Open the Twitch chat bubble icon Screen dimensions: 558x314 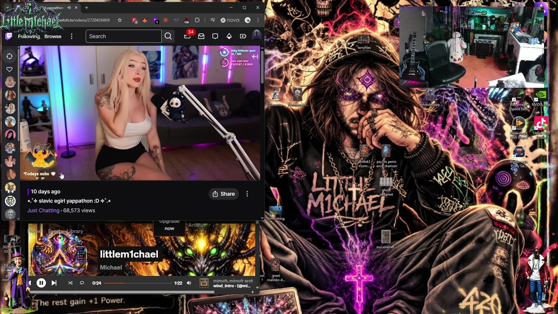point(215,36)
